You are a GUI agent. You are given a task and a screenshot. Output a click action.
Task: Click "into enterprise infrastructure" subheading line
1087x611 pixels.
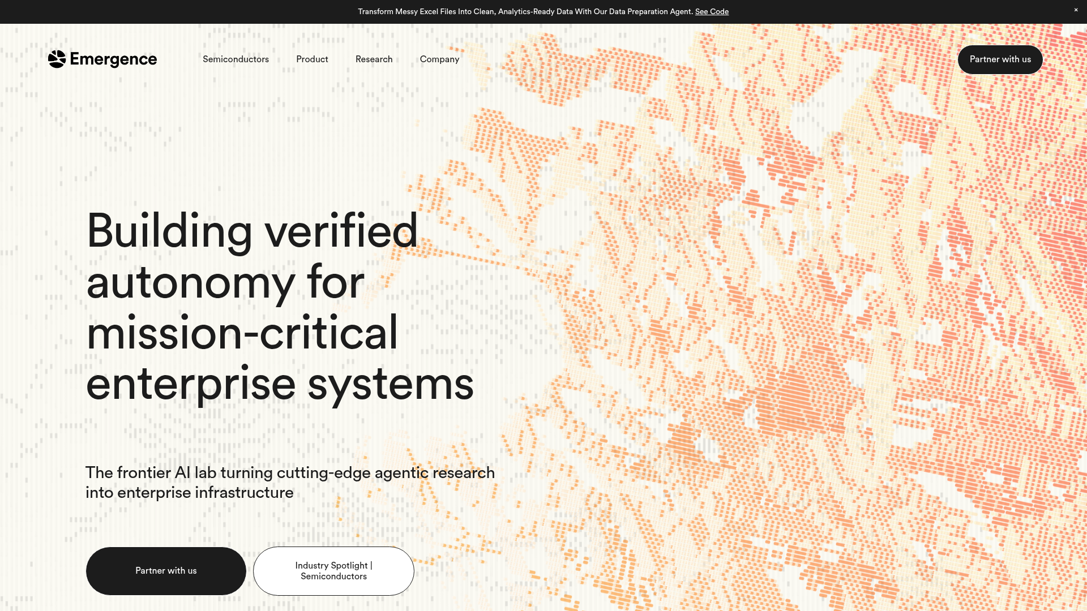(189, 493)
